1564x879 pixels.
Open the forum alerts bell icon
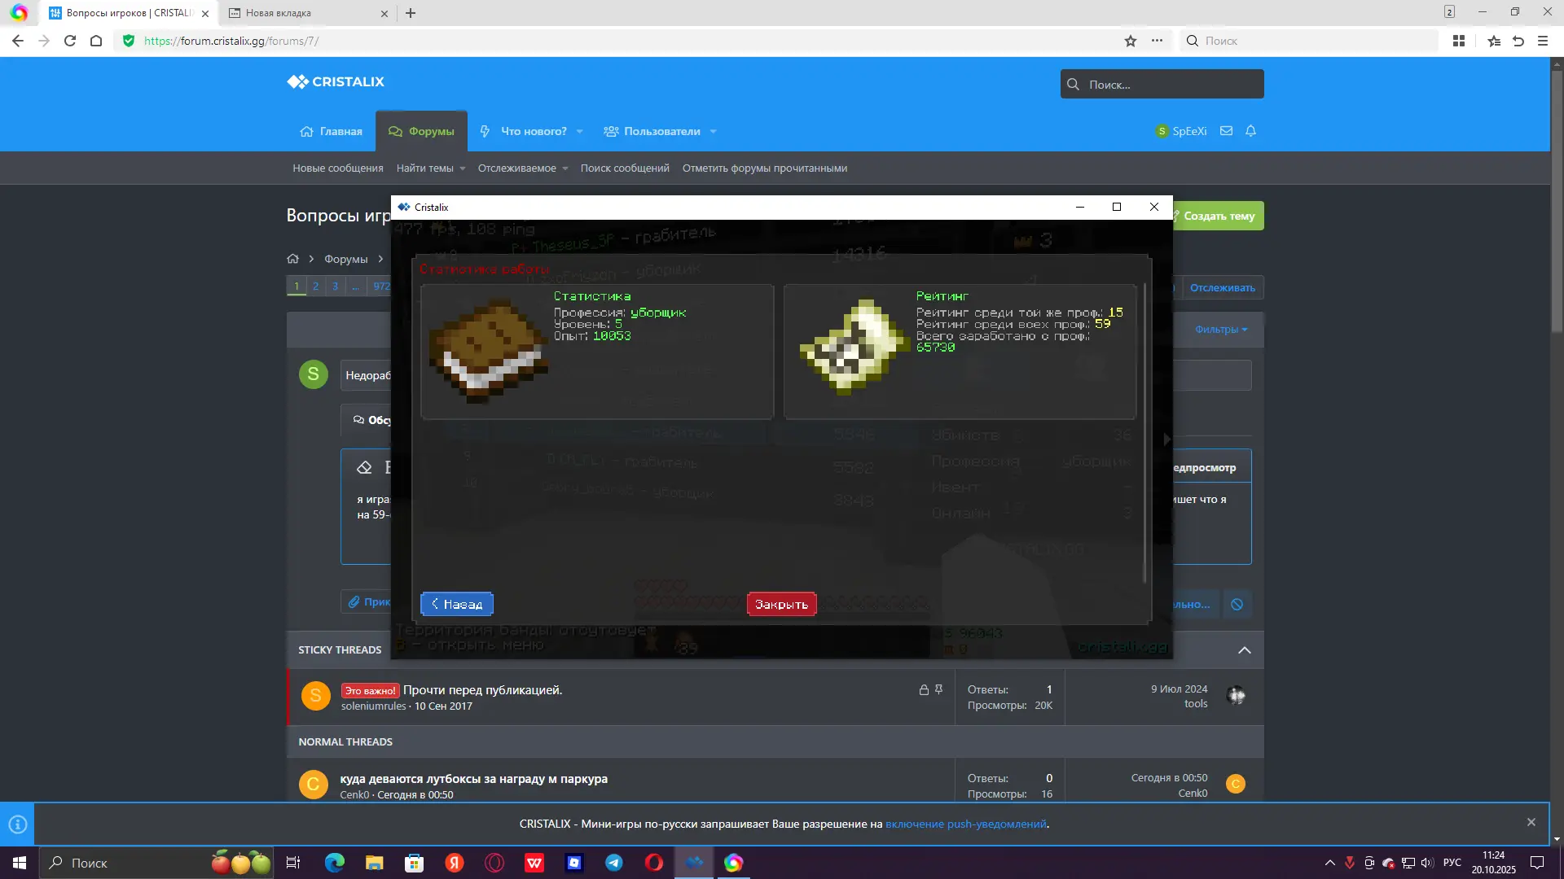pyautogui.click(x=1251, y=131)
